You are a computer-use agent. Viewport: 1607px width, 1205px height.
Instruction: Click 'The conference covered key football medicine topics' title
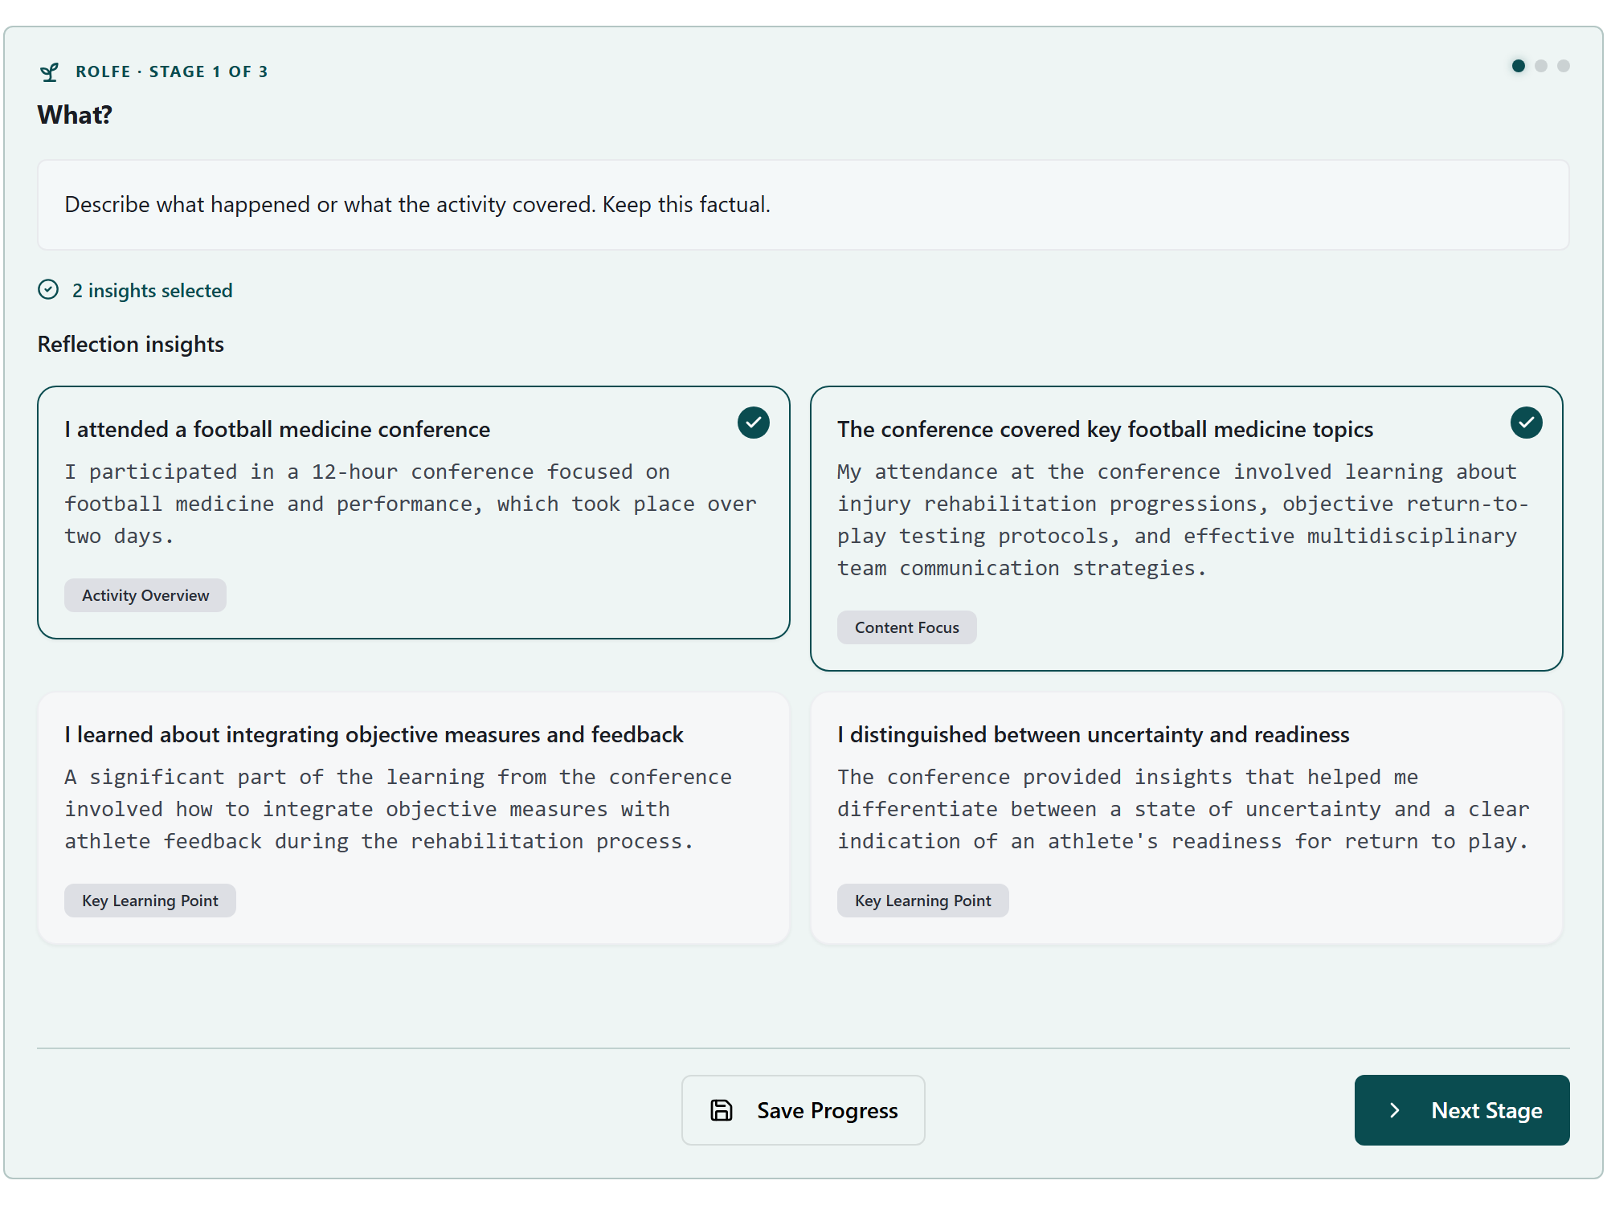pyautogui.click(x=1106, y=430)
